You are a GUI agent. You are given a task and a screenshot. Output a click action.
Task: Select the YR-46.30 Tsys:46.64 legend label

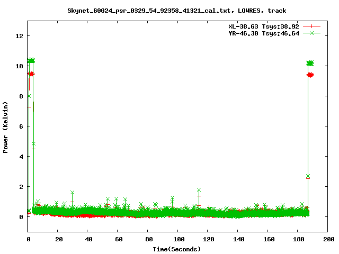264,33
